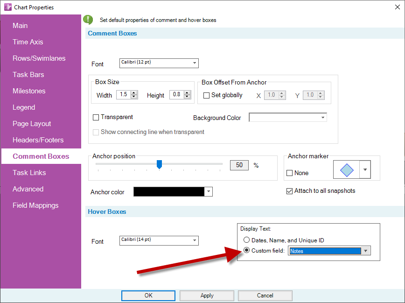
Task: Expand the Custom field Notes dropdown
Action: click(365, 251)
